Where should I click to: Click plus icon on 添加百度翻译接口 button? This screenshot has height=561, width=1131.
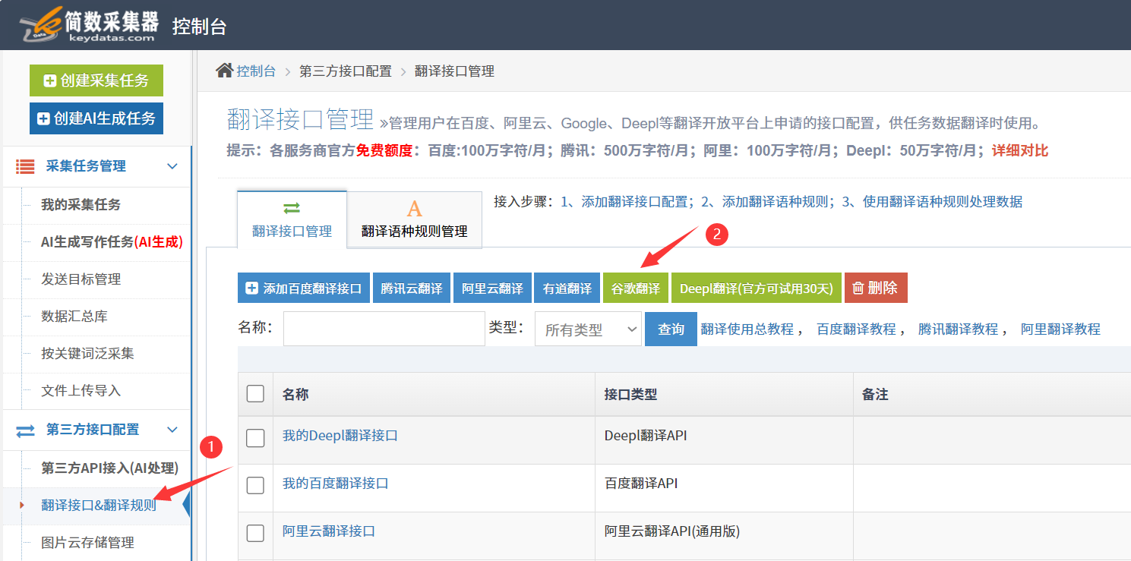click(x=251, y=288)
